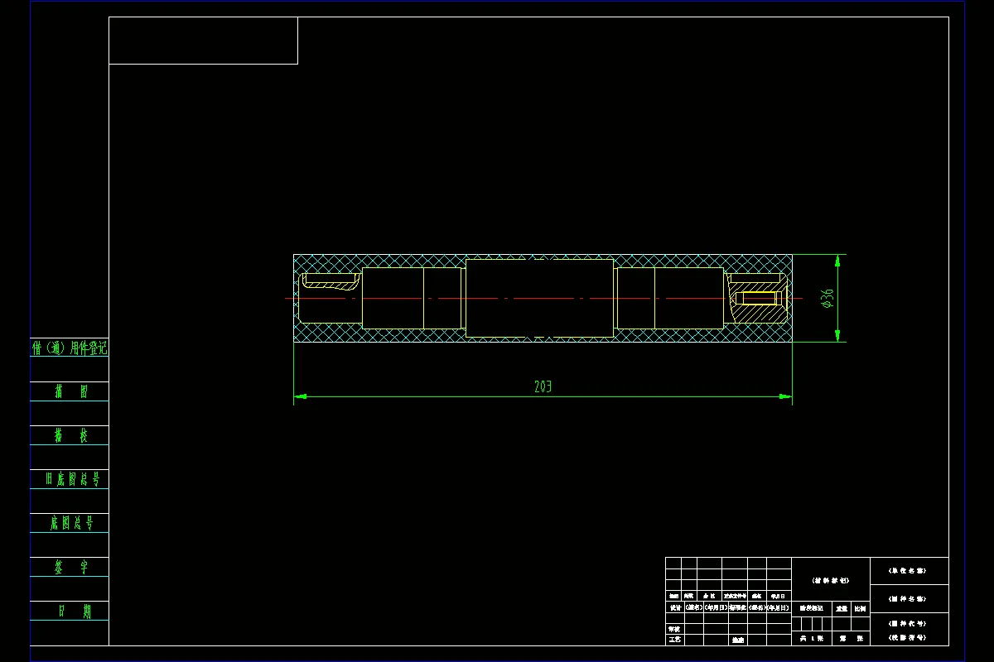This screenshot has width=994, height=662.
Task: Select the keyway section at shaft left end
Action: tap(330, 281)
